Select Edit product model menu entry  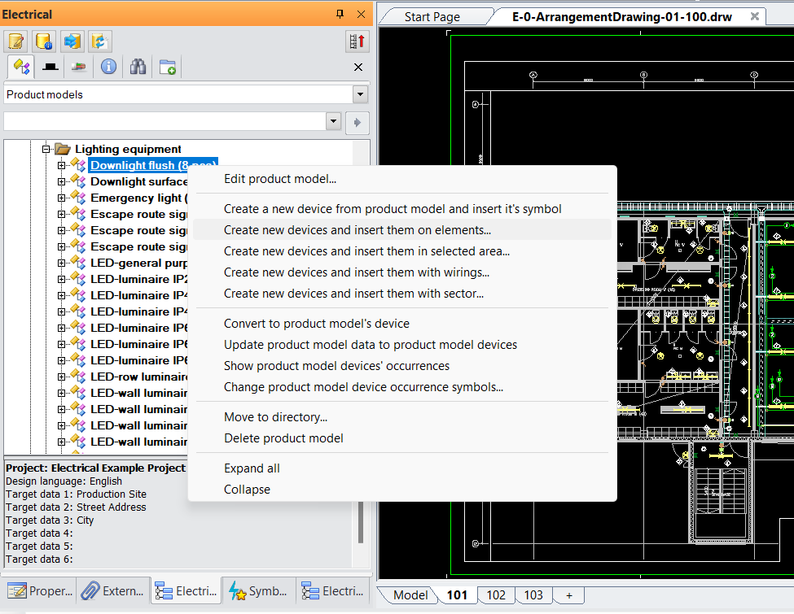tap(280, 179)
